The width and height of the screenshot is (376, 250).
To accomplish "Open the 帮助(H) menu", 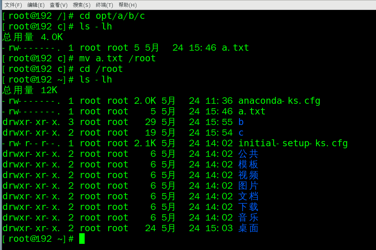I will [x=128, y=5].
